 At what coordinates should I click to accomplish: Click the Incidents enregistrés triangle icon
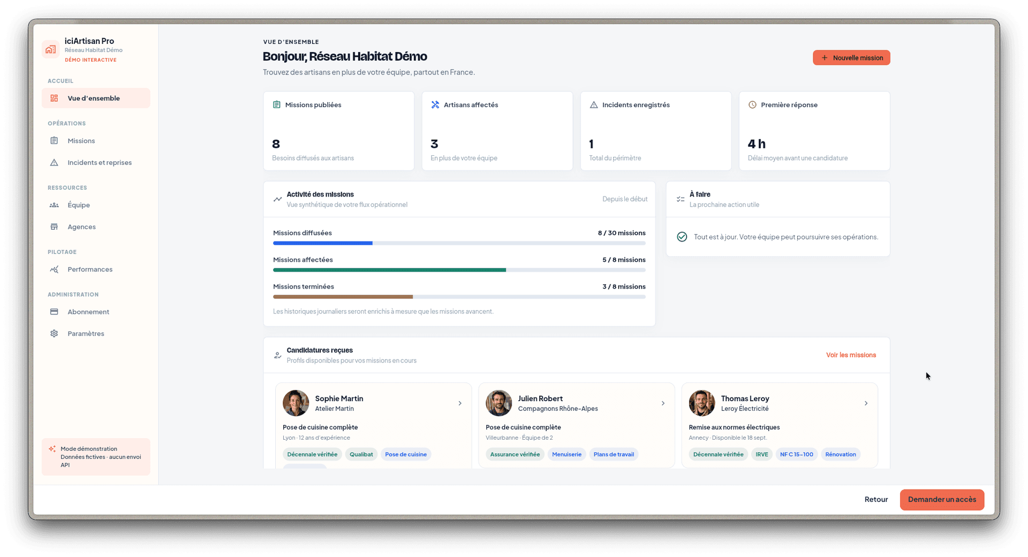point(594,104)
